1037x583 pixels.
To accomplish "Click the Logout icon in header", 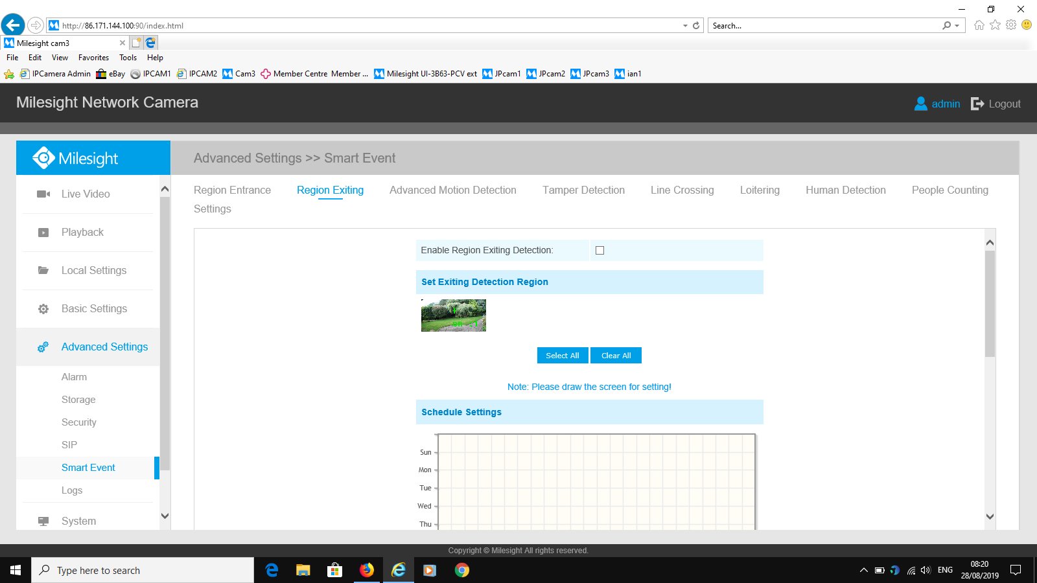I will (977, 104).
